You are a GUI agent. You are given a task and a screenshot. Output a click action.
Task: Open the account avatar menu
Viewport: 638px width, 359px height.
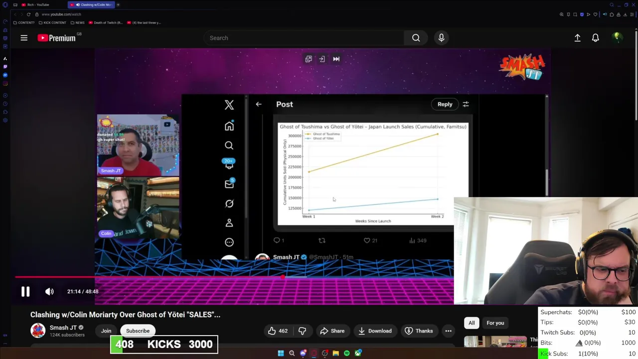(x=617, y=38)
